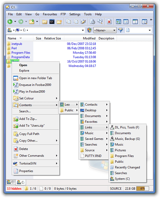Select System (C) in Links submenu
Viewport: 160px width, 198px height.
point(127,179)
